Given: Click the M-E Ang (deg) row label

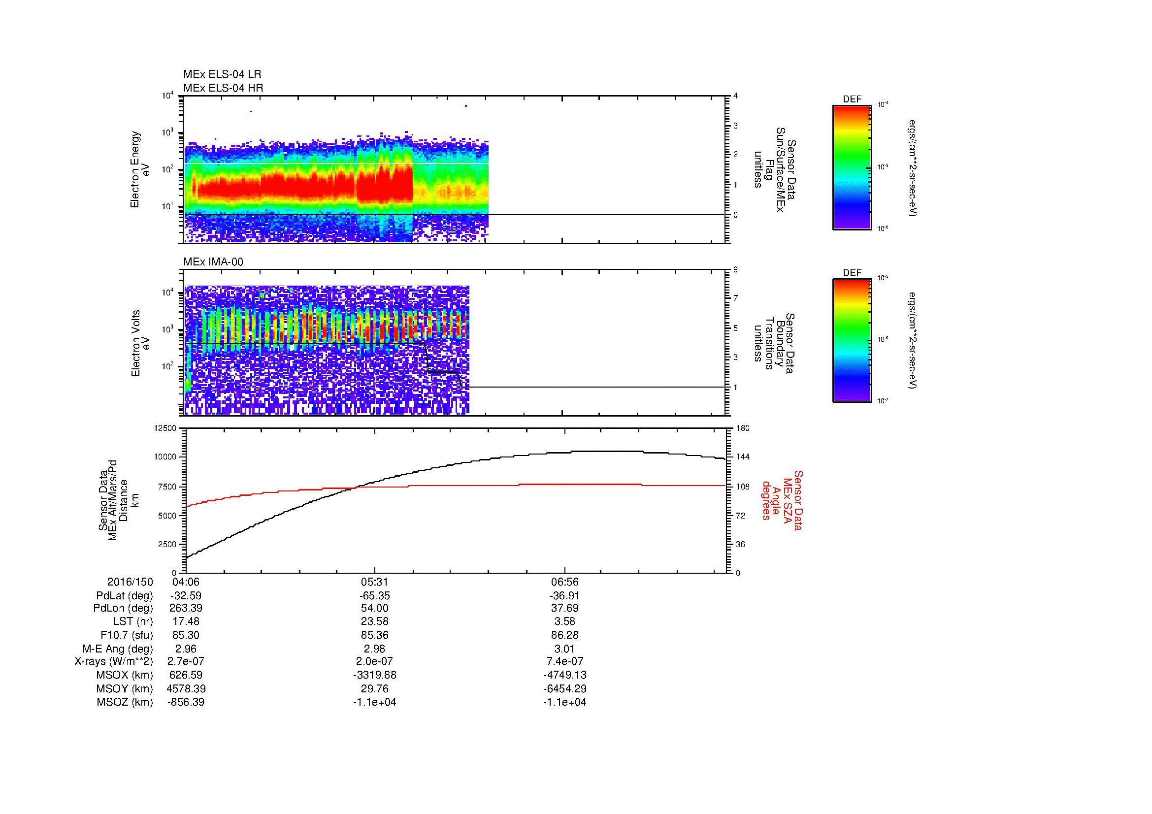Looking at the screenshot, I should tap(117, 649).
